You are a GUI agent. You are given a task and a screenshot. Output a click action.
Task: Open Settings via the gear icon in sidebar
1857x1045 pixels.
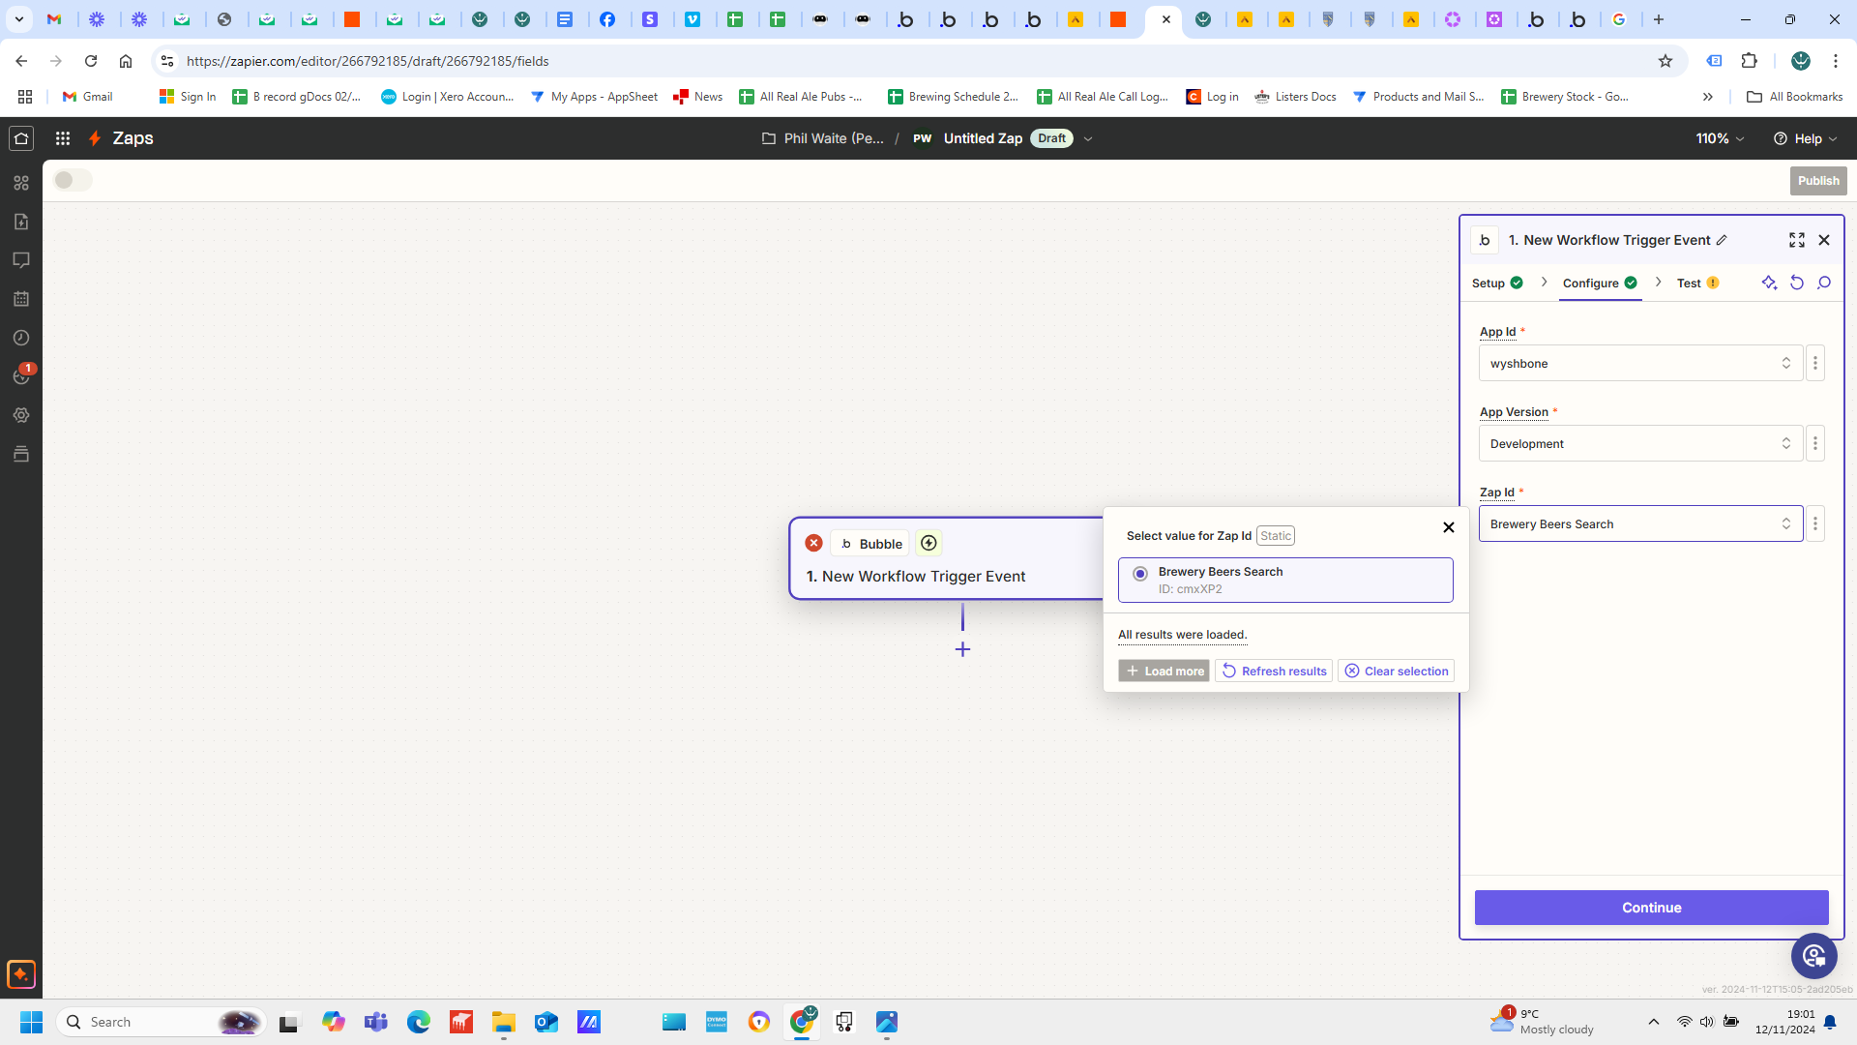tap(21, 415)
